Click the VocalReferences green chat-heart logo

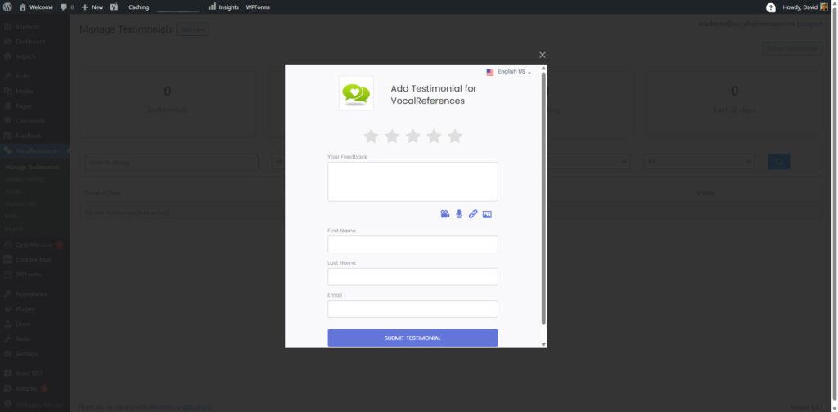click(x=356, y=93)
